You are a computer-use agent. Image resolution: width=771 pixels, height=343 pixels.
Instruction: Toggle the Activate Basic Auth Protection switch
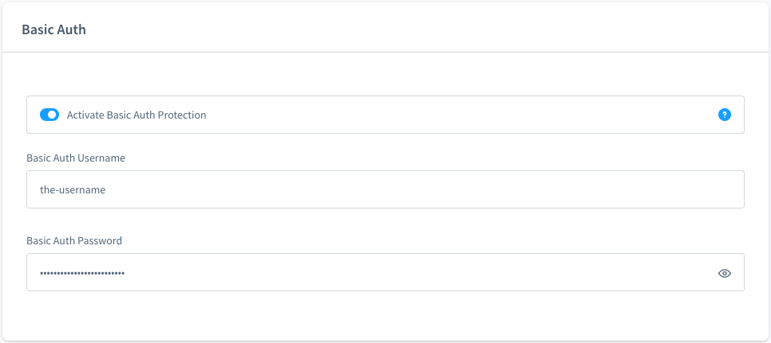[49, 115]
